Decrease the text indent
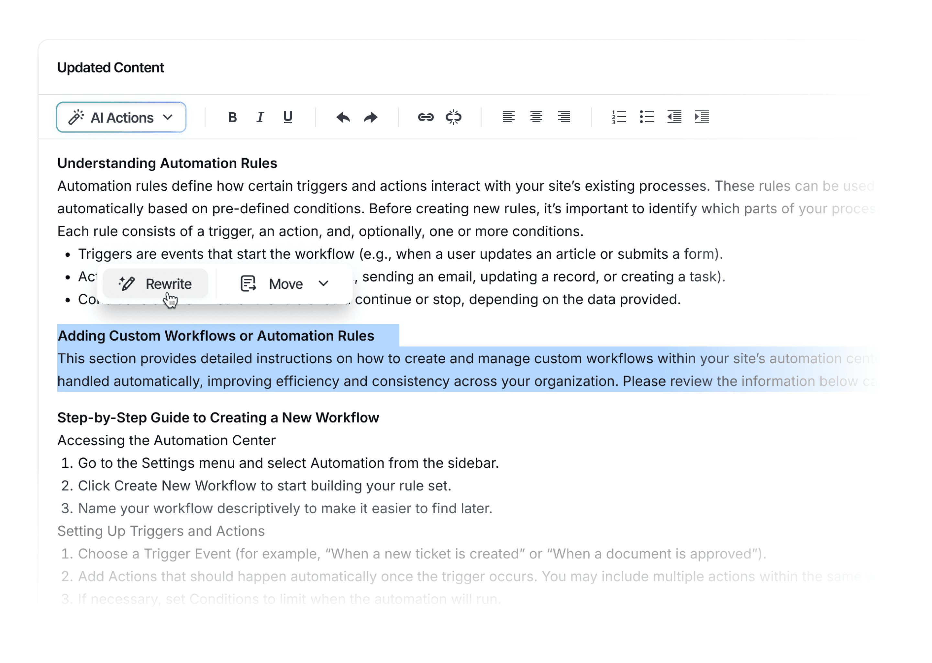The width and height of the screenshot is (932, 663). (674, 118)
